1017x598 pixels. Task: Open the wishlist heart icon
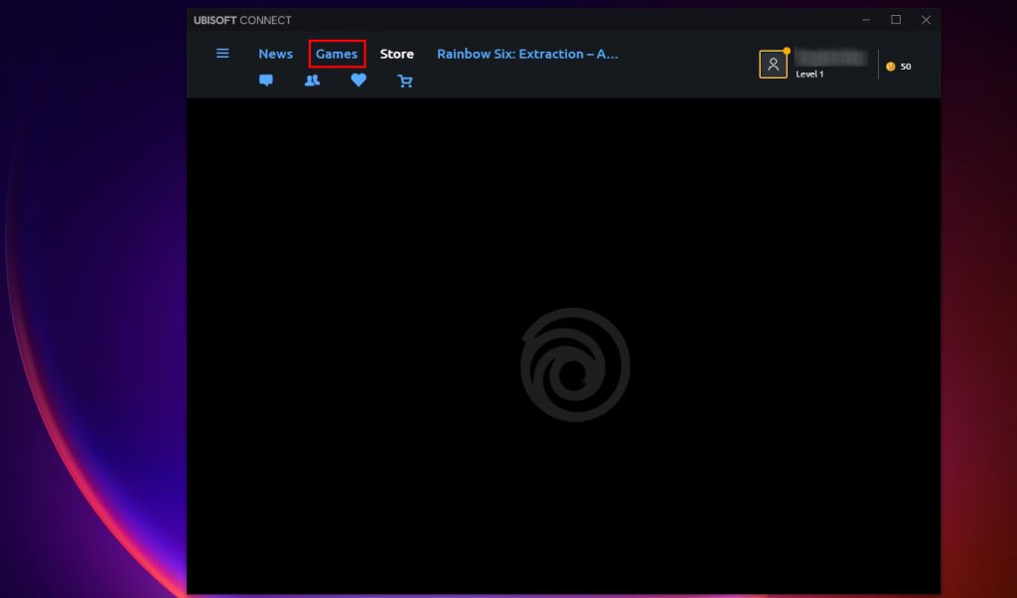[359, 79]
